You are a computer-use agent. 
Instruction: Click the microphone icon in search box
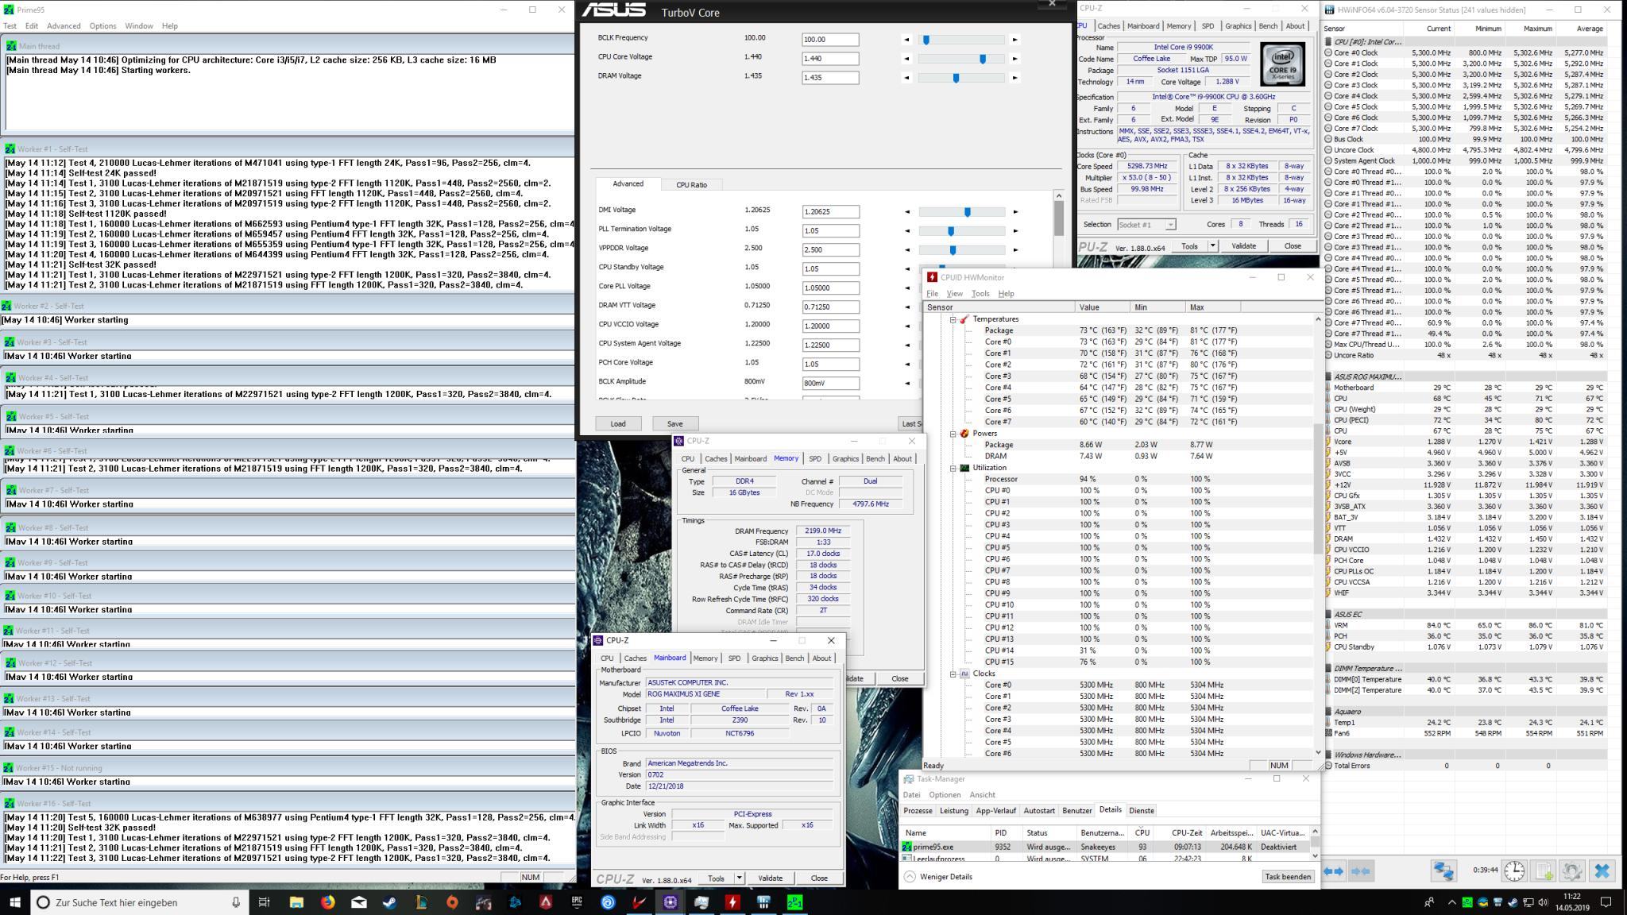[235, 902]
